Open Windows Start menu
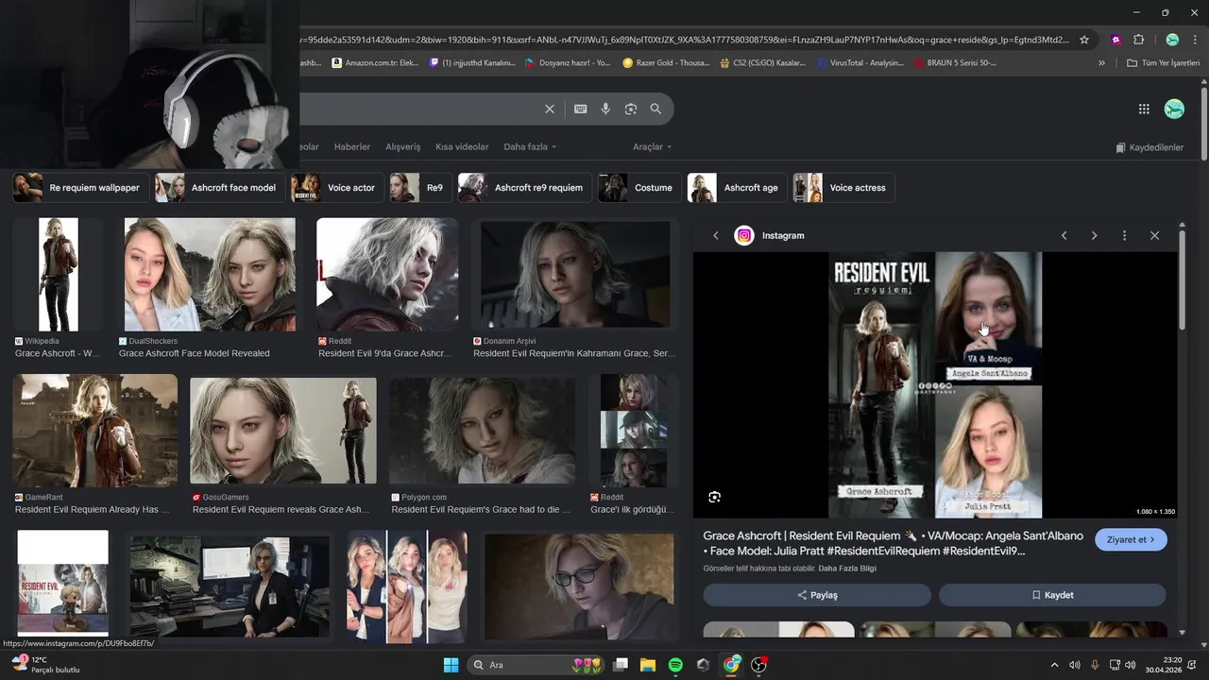This screenshot has width=1209, height=680. 451,665
